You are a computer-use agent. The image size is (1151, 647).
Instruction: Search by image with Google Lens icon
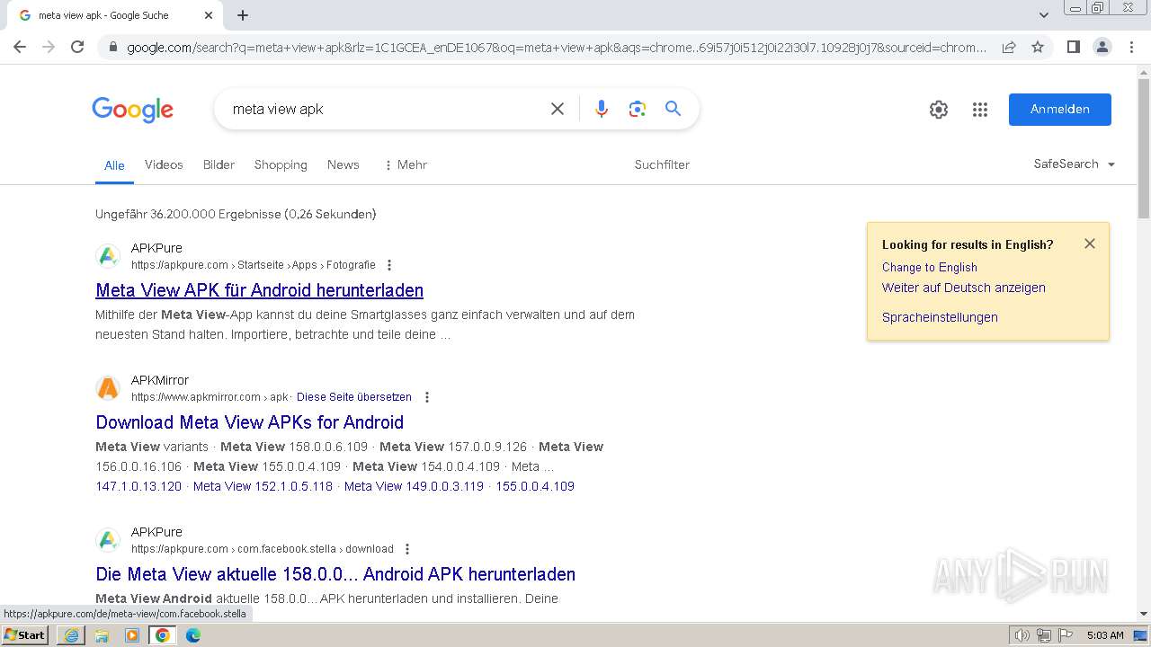tap(638, 109)
